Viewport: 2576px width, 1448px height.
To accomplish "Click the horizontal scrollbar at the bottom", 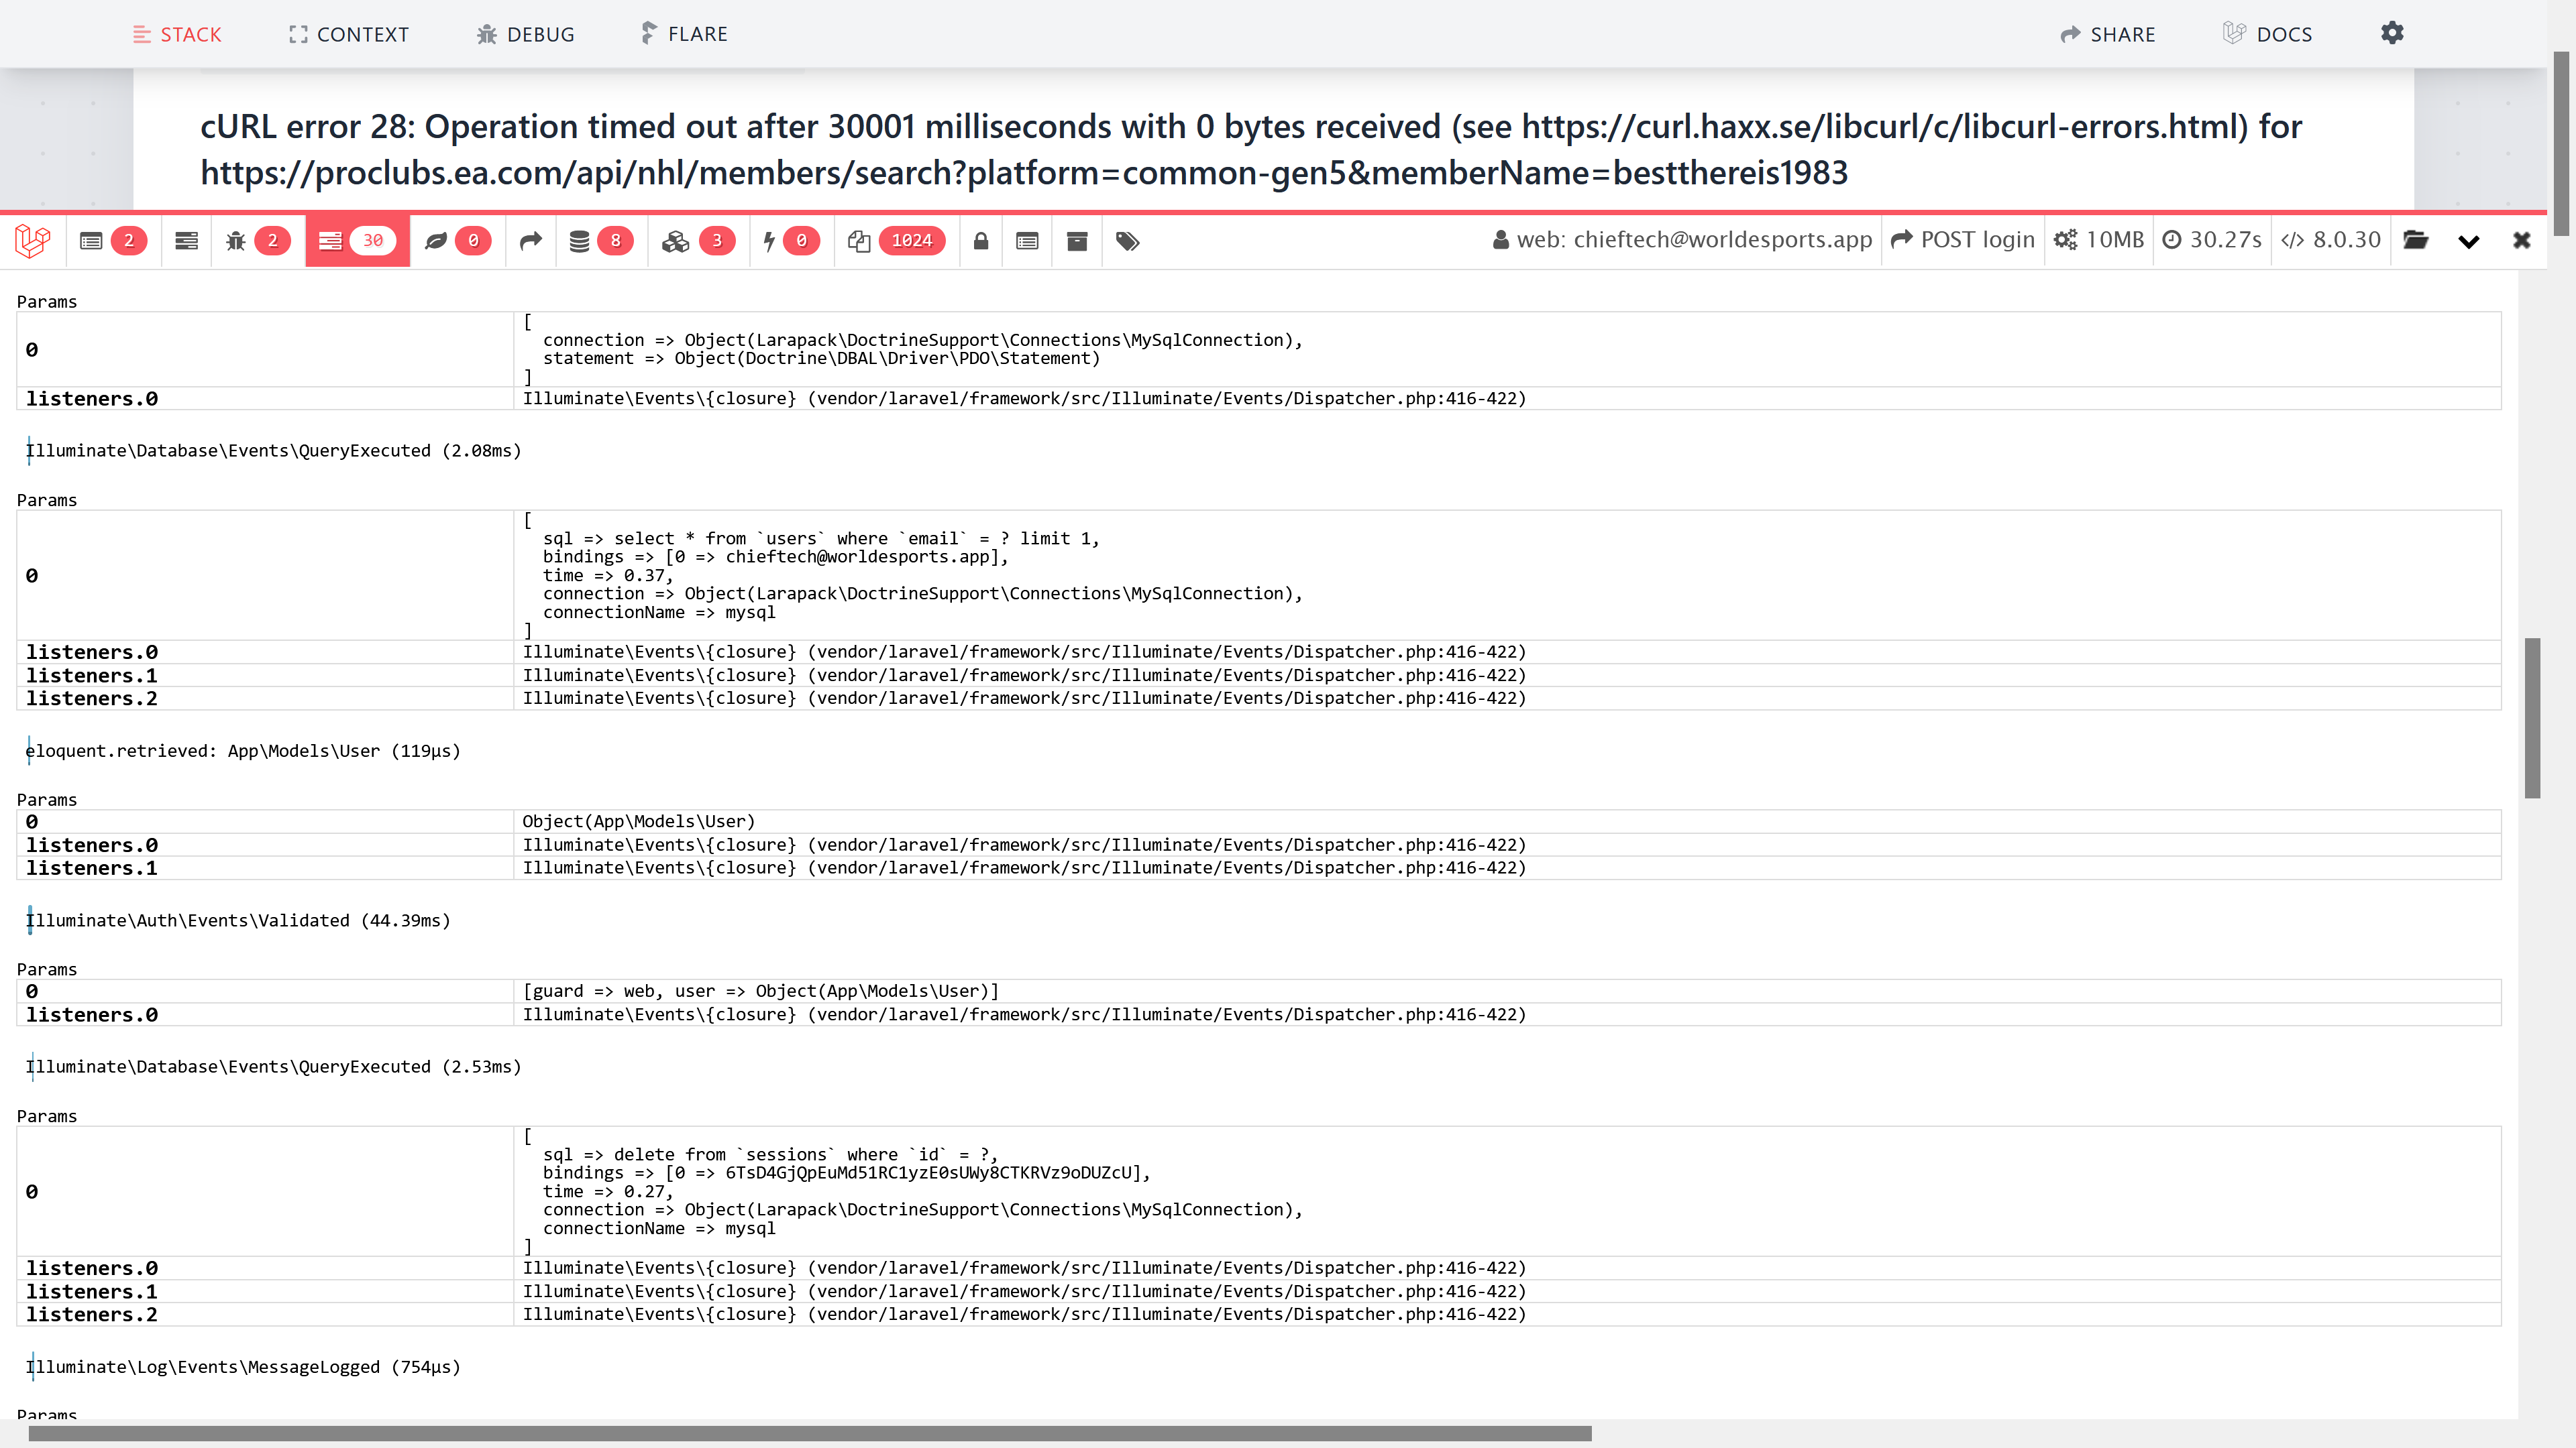I will click(810, 1434).
